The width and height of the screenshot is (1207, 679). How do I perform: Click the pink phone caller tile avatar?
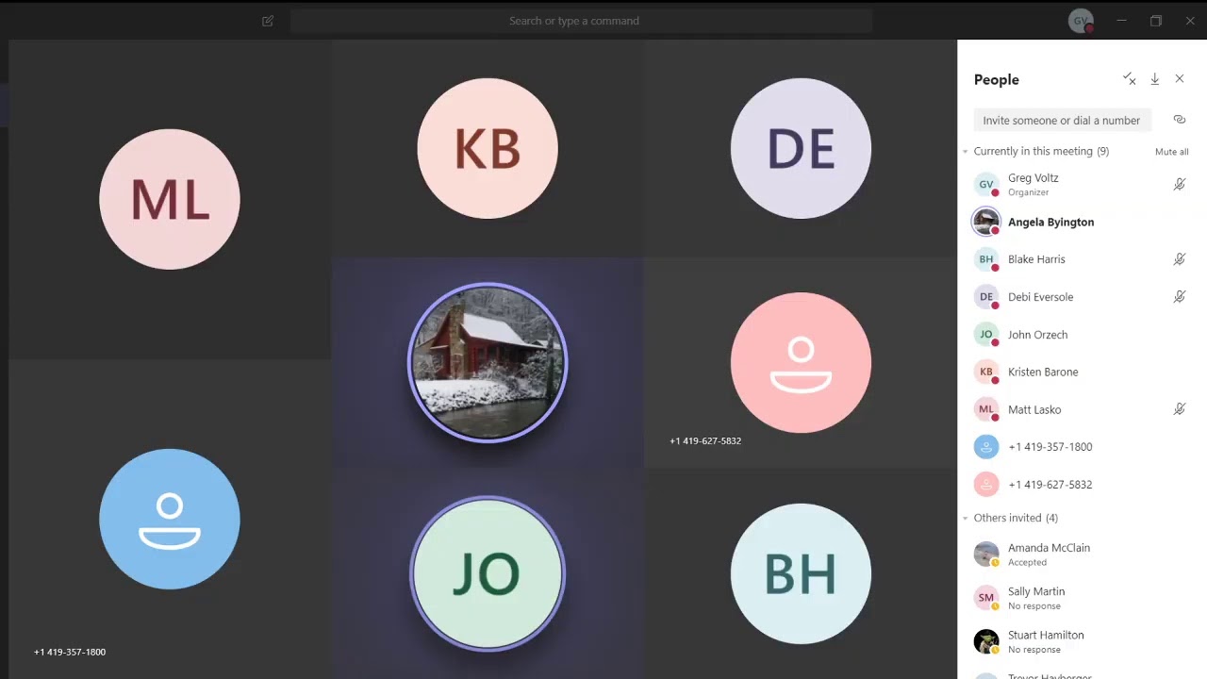(801, 362)
